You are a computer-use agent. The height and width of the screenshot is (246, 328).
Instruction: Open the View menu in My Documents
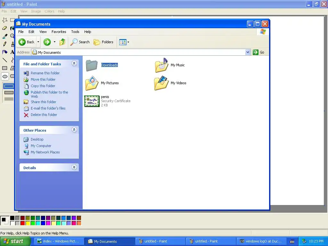click(43, 32)
